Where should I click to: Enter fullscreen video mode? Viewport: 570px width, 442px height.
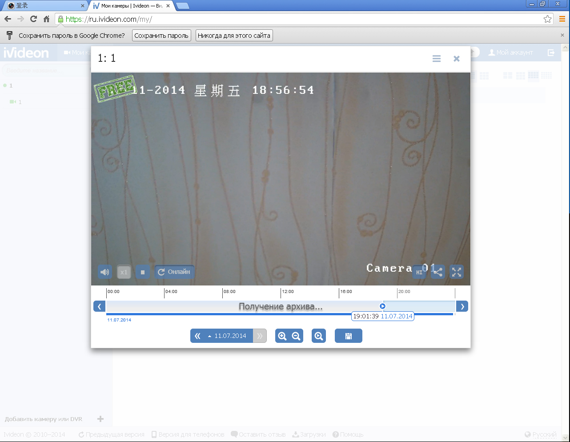coord(457,272)
